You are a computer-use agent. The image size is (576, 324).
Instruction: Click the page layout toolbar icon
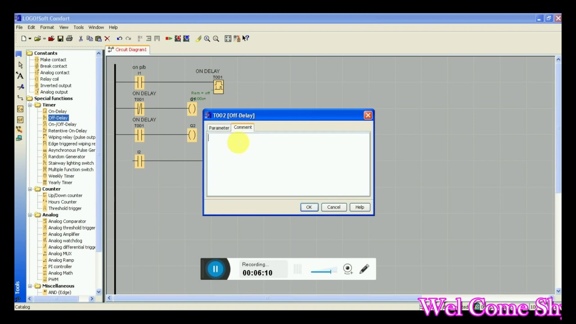[x=228, y=39]
